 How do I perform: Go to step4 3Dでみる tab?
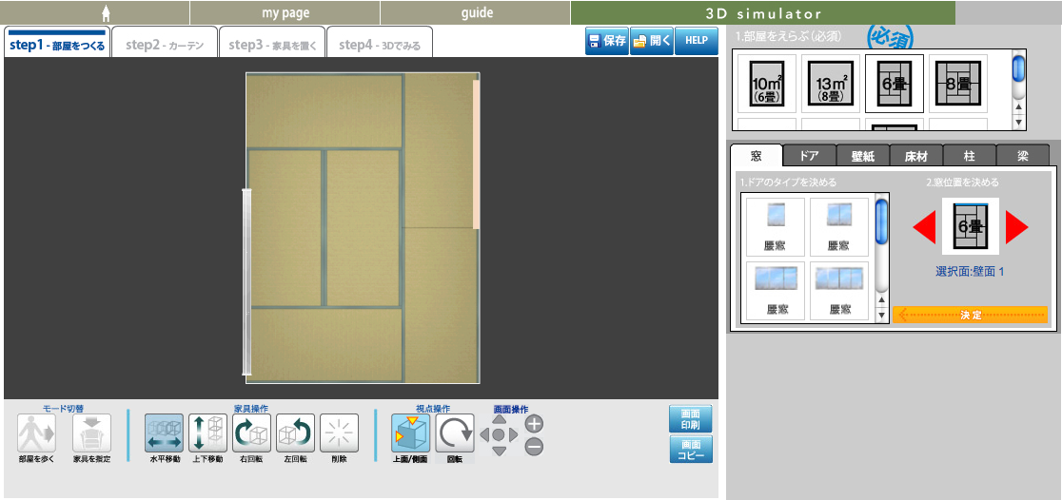pyautogui.click(x=380, y=42)
